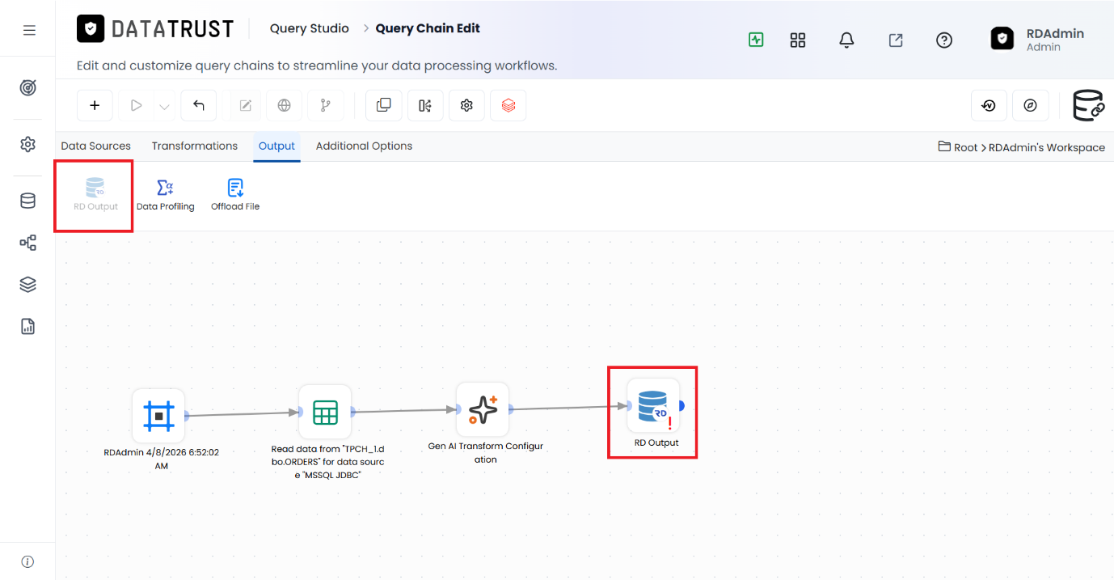The width and height of the screenshot is (1114, 580).
Task: Click the plus add button in toolbar
Action: click(95, 105)
